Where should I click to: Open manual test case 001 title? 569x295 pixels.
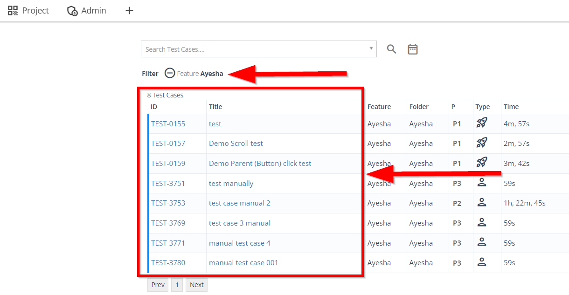coord(243,263)
